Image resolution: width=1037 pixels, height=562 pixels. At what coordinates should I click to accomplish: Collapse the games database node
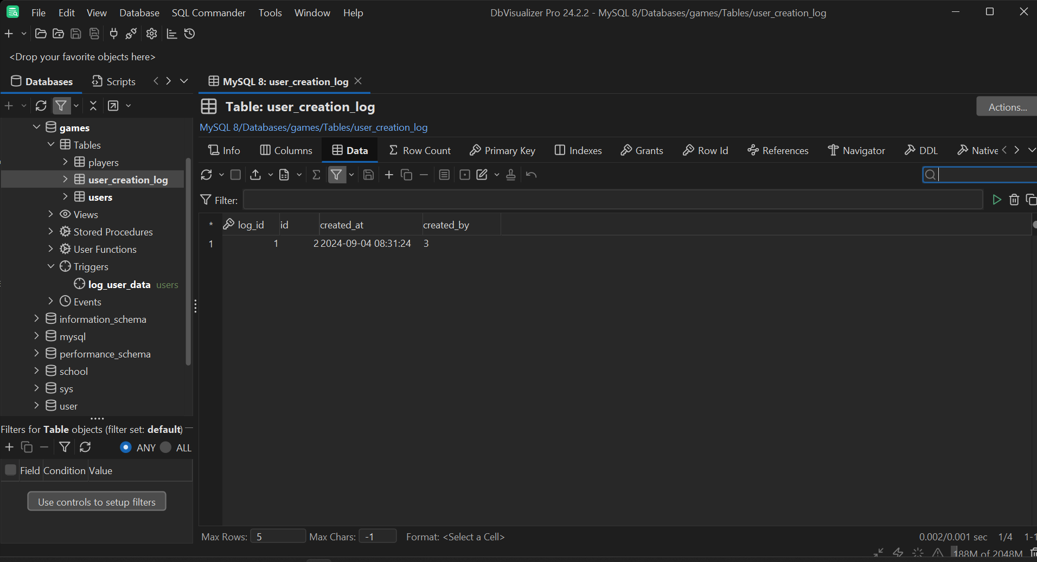(x=36, y=127)
